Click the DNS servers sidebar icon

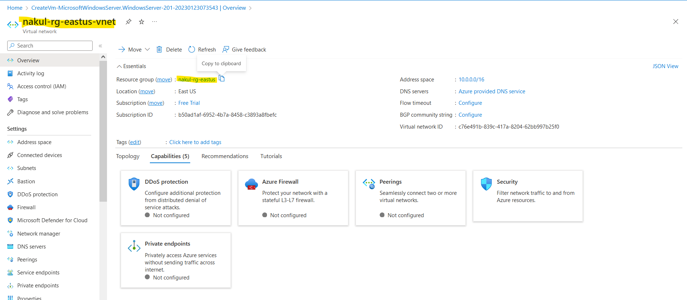click(10, 247)
